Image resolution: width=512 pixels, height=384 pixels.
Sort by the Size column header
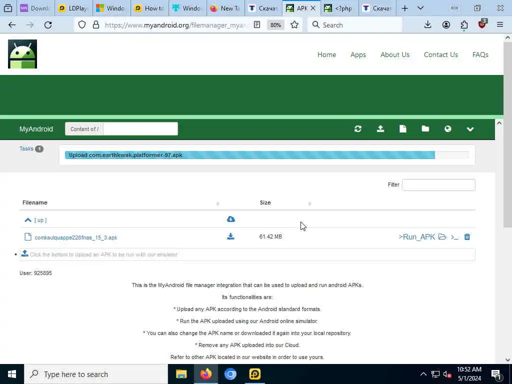[x=265, y=202]
